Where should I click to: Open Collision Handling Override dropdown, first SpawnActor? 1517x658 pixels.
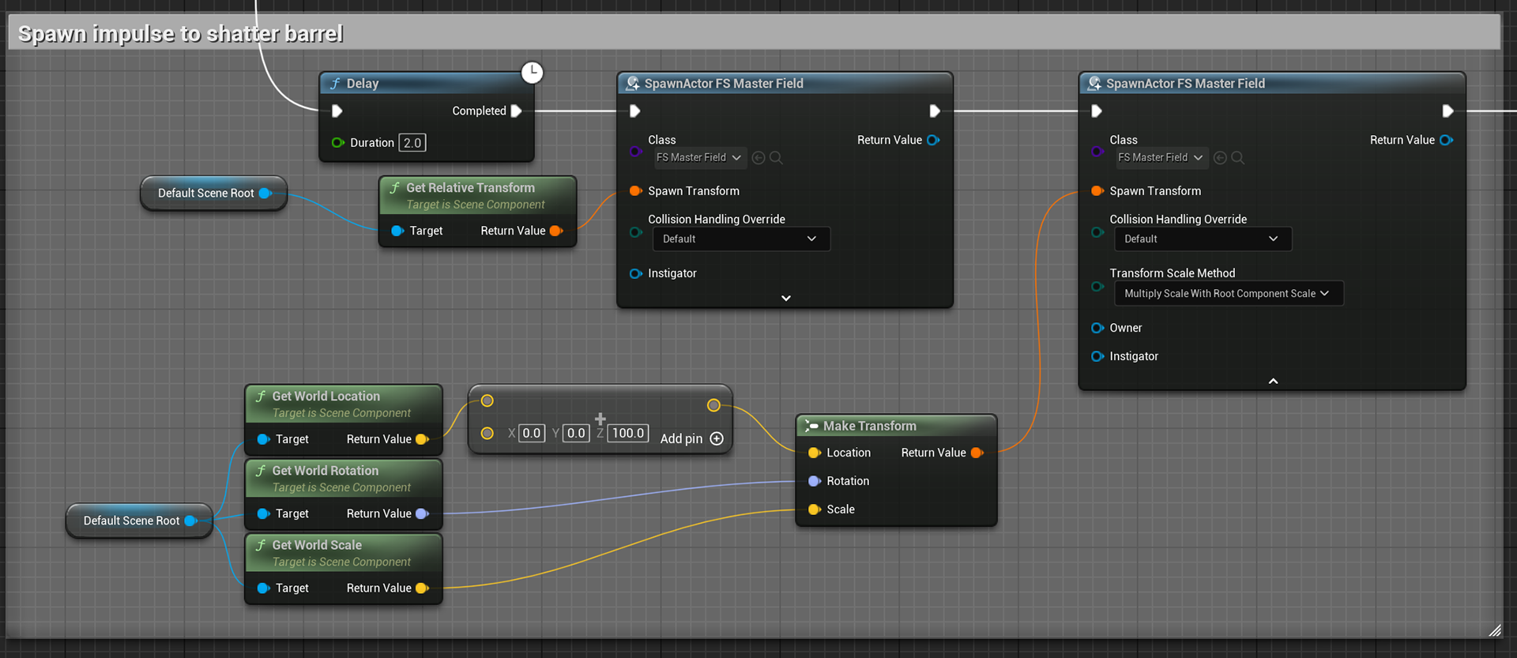click(x=741, y=239)
